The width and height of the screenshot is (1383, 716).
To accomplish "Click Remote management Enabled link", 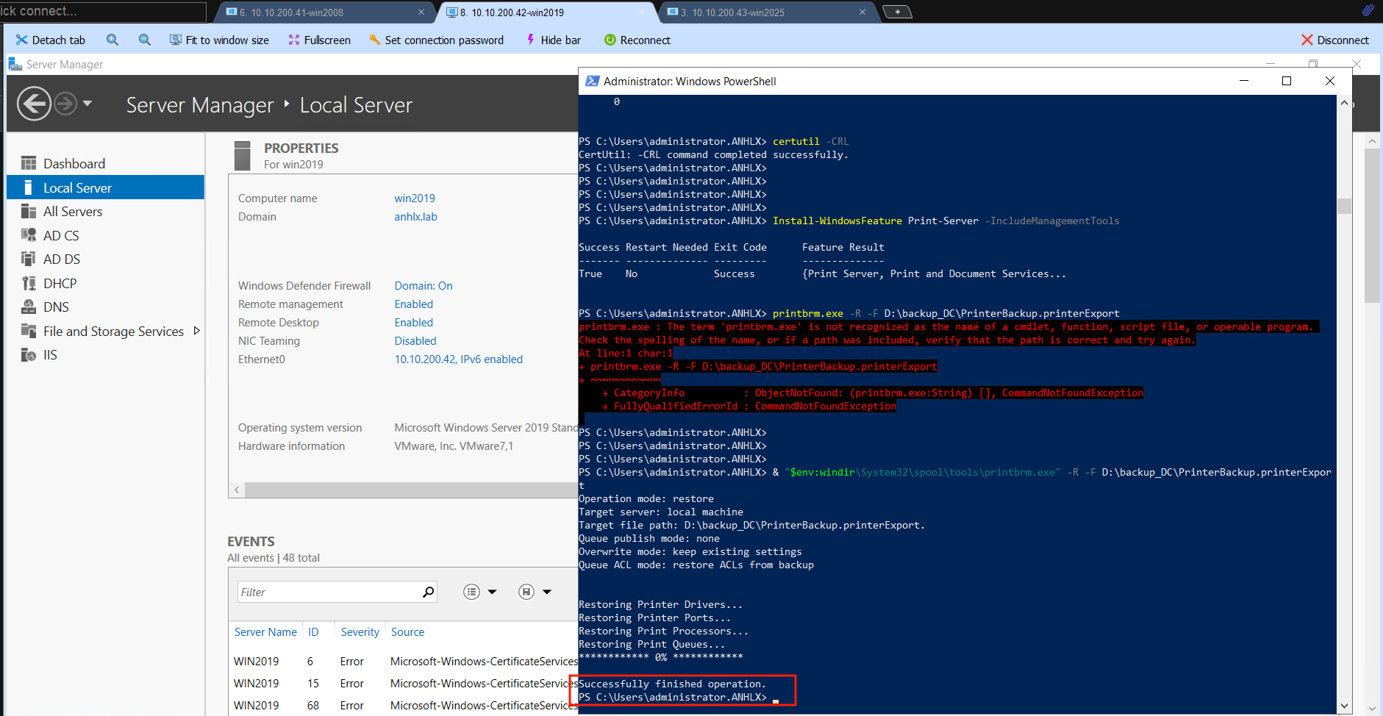I will (x=414, y=304).
